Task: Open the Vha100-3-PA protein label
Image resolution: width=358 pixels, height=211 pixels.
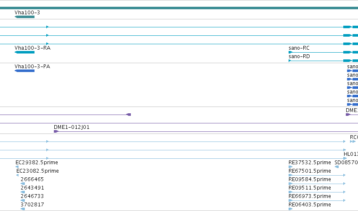Action: coord(32,67)
